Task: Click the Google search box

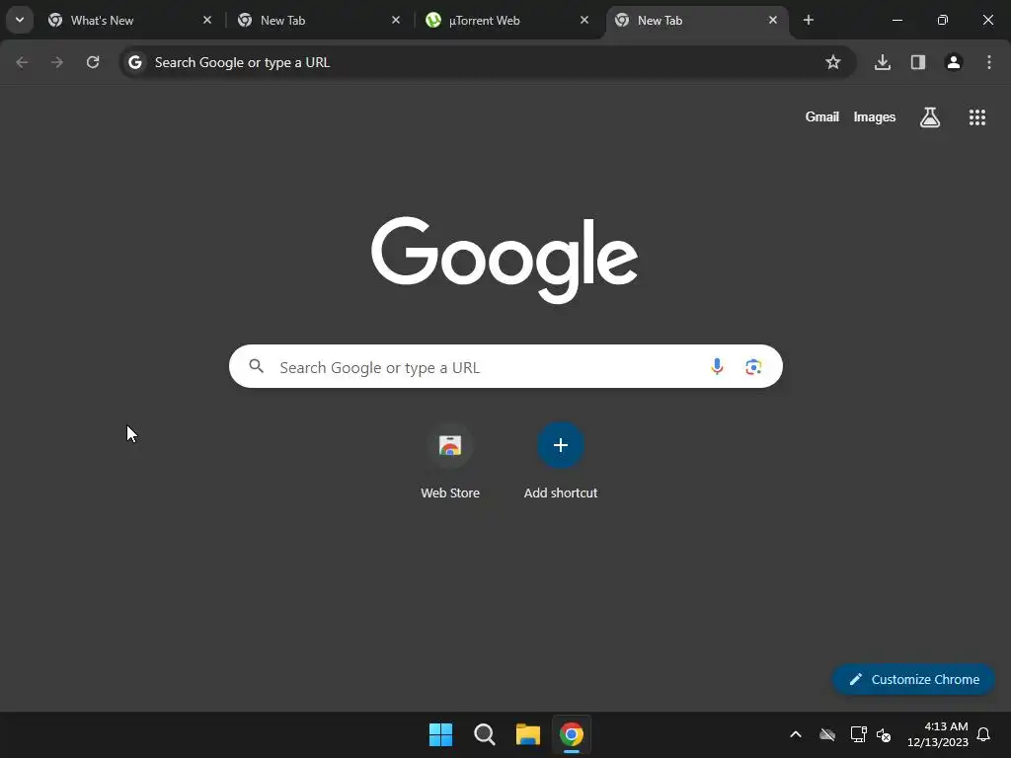Action: [x=505, y=367]
